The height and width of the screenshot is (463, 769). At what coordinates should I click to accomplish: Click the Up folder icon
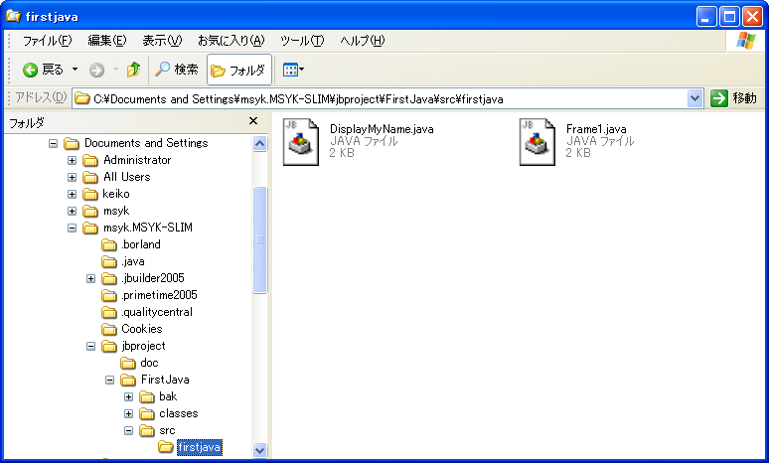[133, 70]
